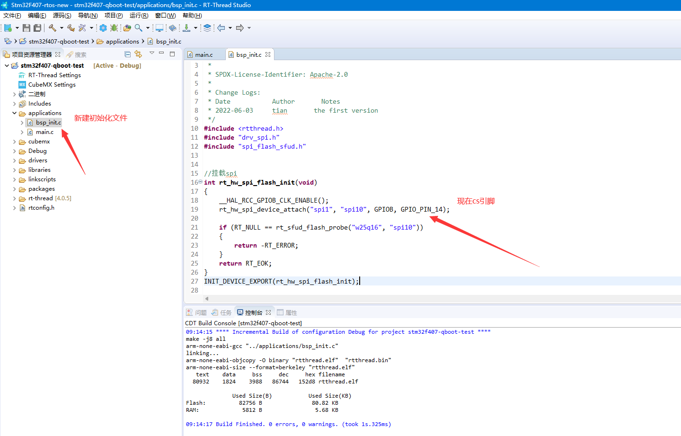The width and height of the screenshot is (681, 436).
Task: Collapse the stm32f407-qboot-test project node
Action: pos(7,66)
